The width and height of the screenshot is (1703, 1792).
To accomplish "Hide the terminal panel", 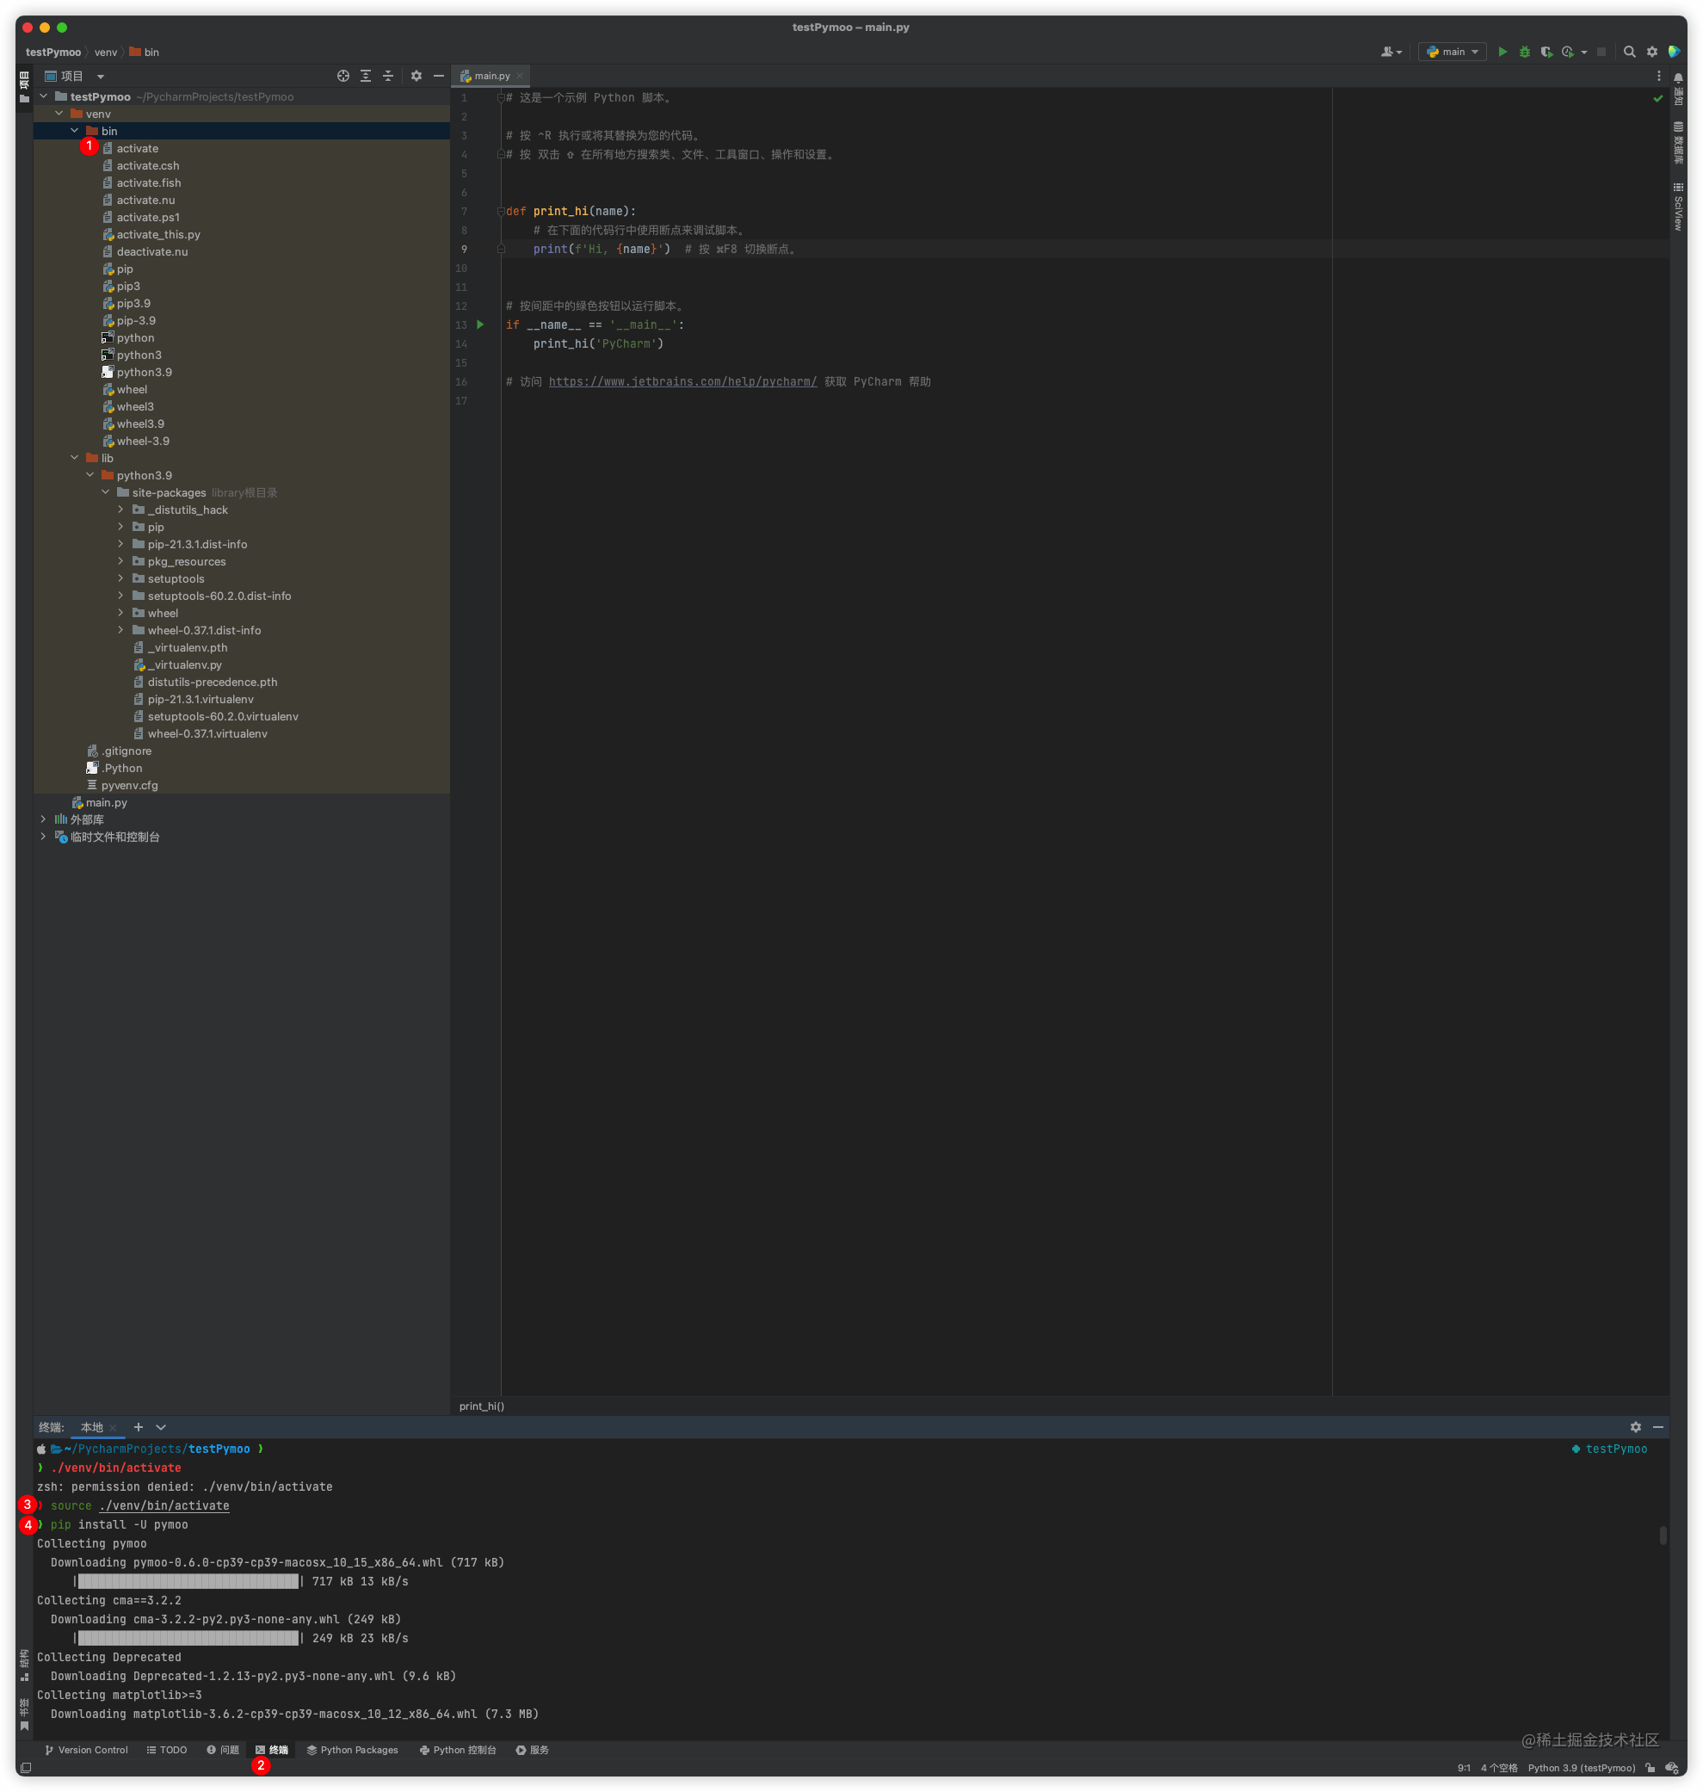I will (1657, 1427).
